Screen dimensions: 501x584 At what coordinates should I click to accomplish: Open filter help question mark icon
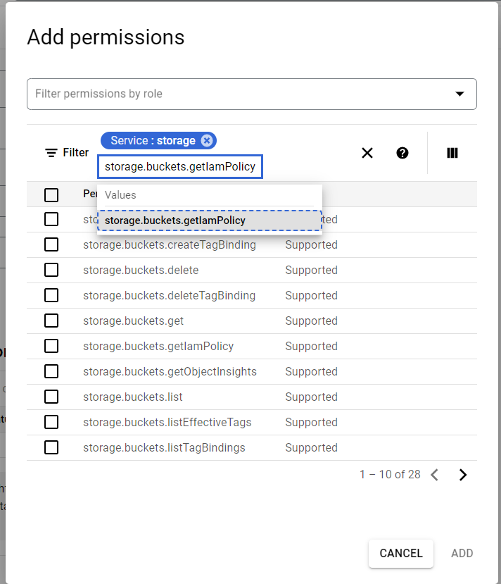pos(402,153)
